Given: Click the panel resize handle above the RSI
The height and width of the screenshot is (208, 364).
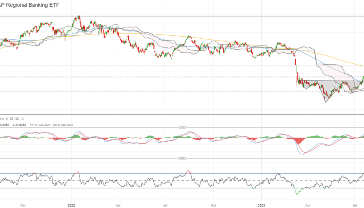Looking at the screenshot, I should click(182, 158).
